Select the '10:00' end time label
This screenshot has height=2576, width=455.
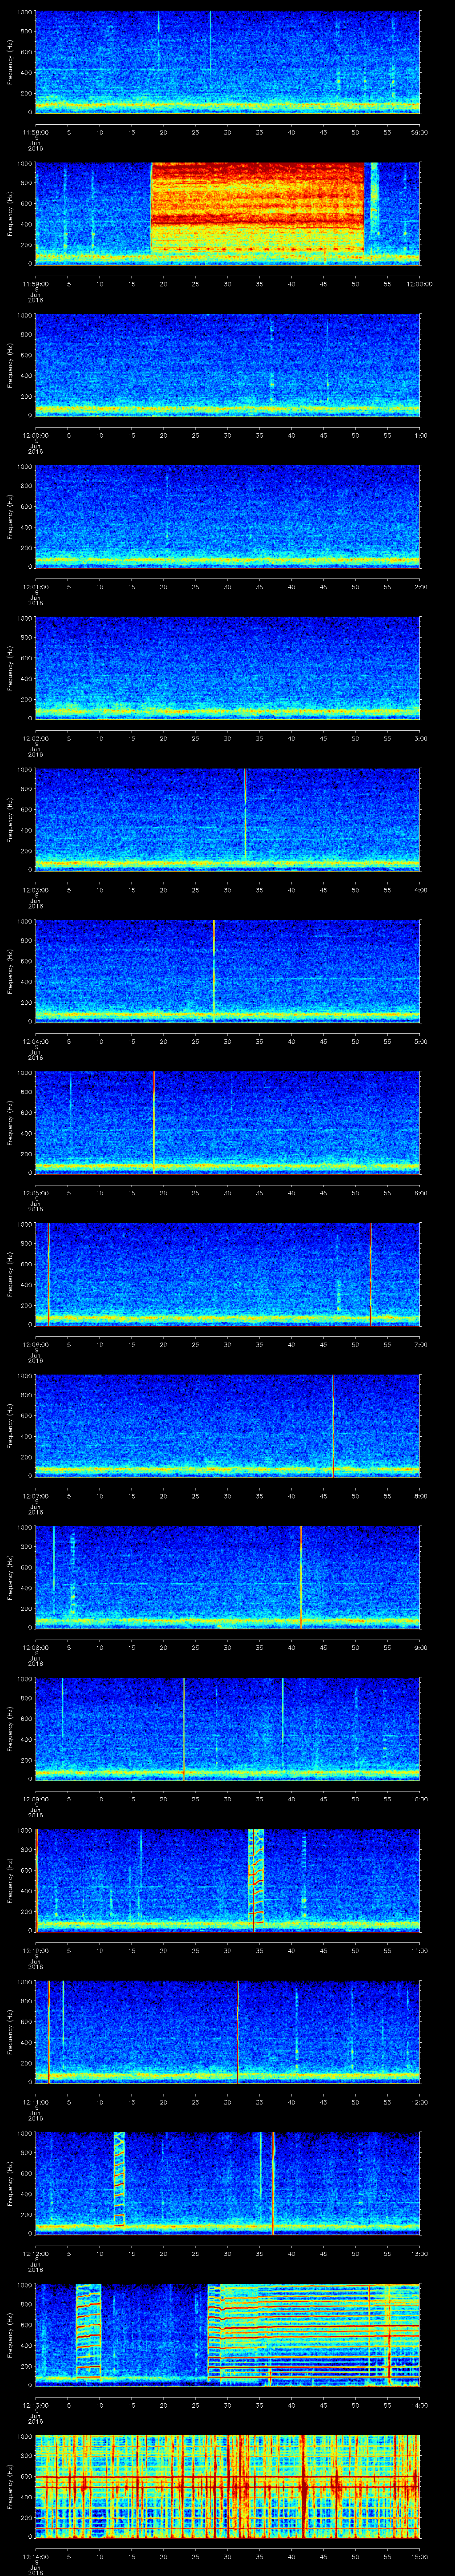(420, 1799)
